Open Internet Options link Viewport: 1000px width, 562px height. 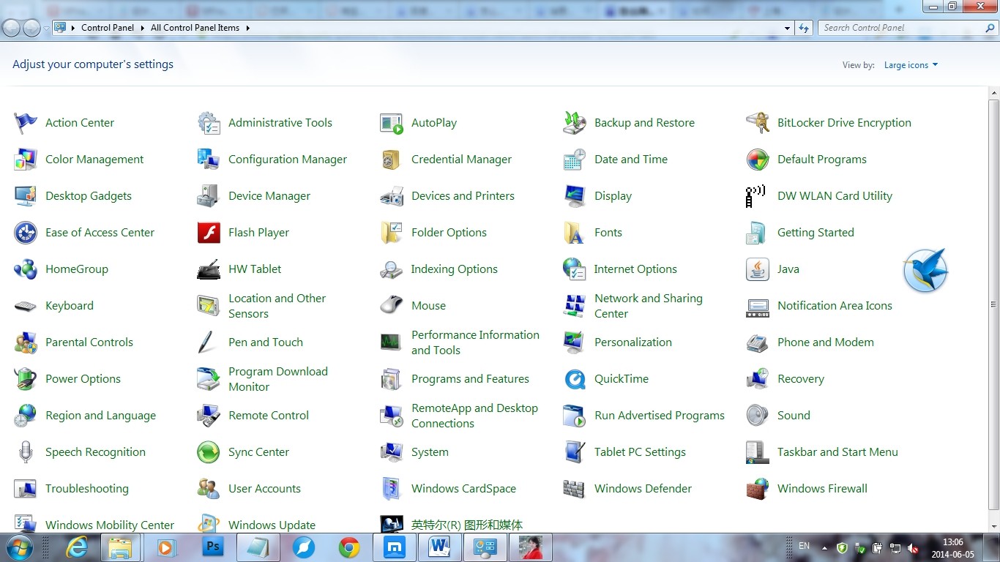[635, 269]
